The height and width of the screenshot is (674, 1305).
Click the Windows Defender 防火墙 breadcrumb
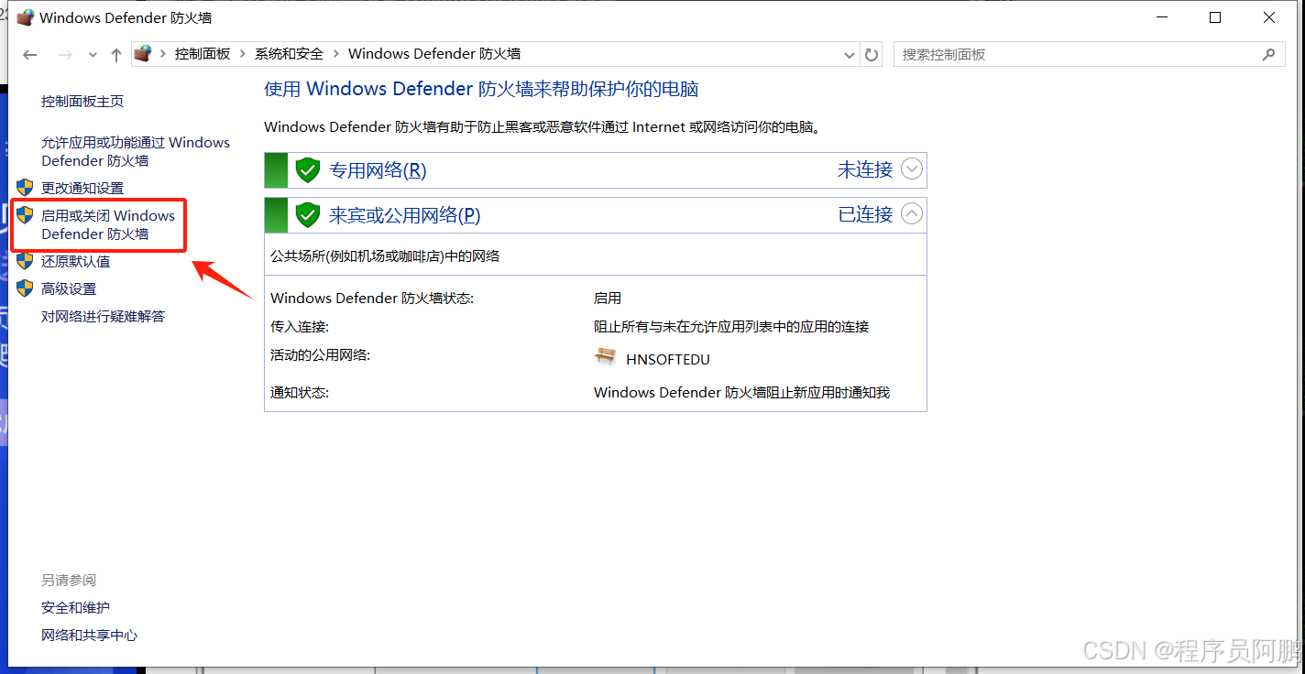(434, 54)
